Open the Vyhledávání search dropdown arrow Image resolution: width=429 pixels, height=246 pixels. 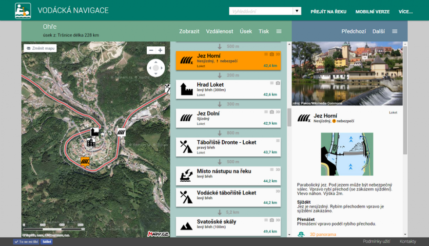[x=296, y=11]
